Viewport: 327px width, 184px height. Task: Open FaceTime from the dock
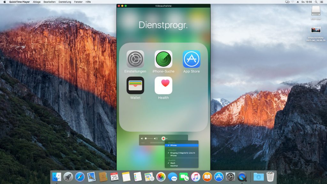point(184,177)
